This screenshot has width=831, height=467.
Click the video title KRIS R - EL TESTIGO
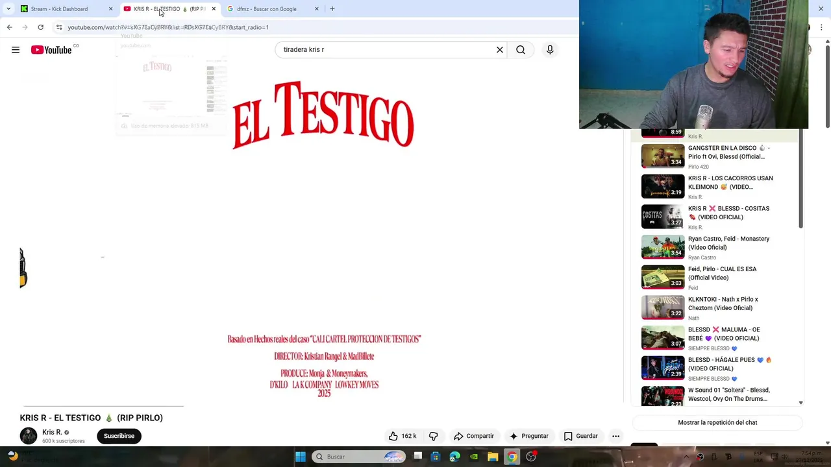[92, 418]
